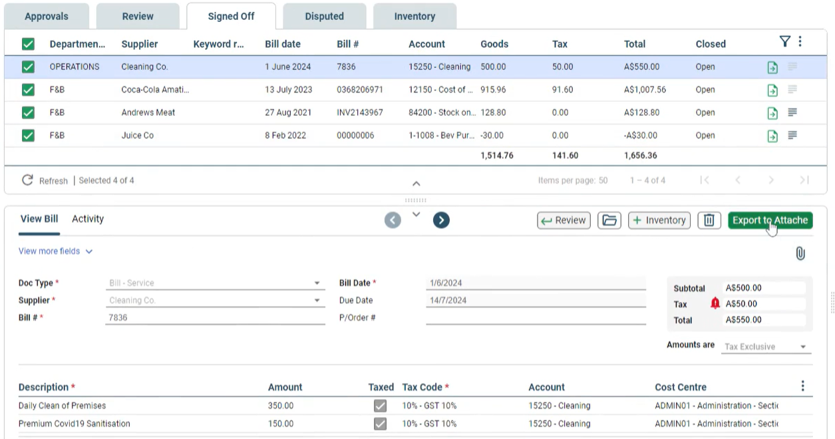Open notes icon in Andrews Meat row
This screenshot has width=835, height=439.
pos(792,112)
